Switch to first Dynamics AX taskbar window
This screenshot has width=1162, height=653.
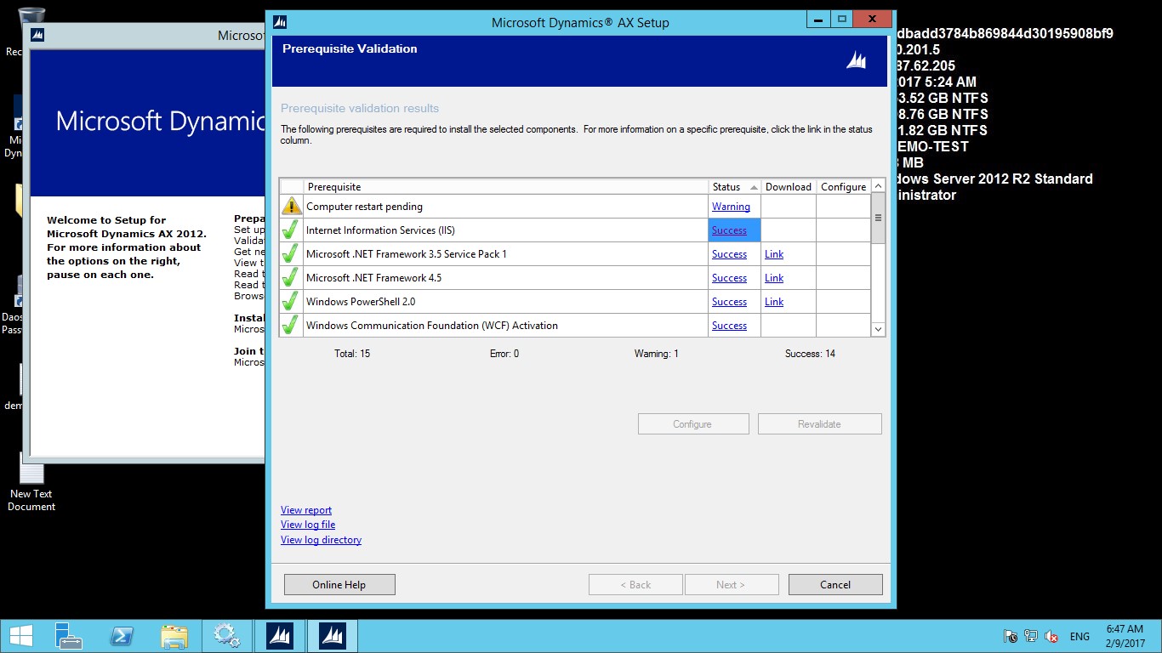coord(280,636)
